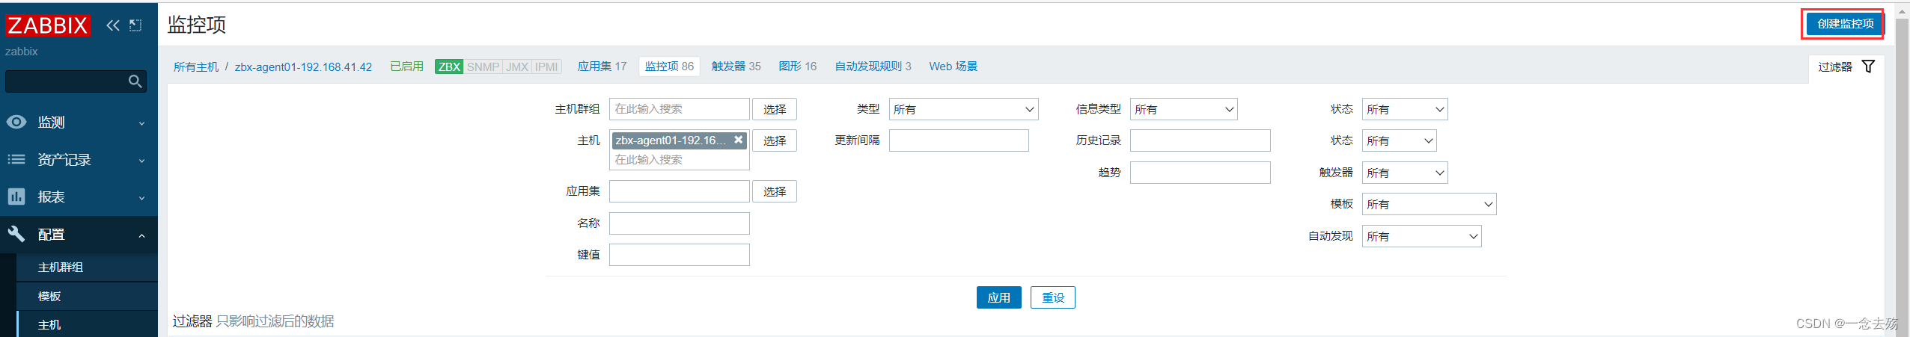The image size is (1910, 337).
Task: Focus the 名称 input field
Action: tap(679, 223)
